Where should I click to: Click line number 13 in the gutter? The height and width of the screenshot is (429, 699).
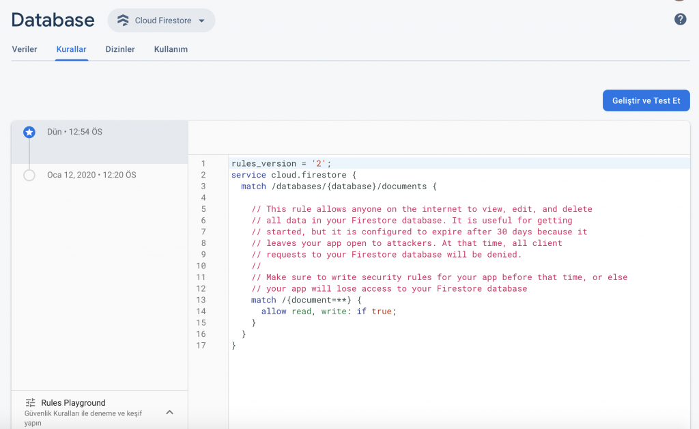pos(201,300)
